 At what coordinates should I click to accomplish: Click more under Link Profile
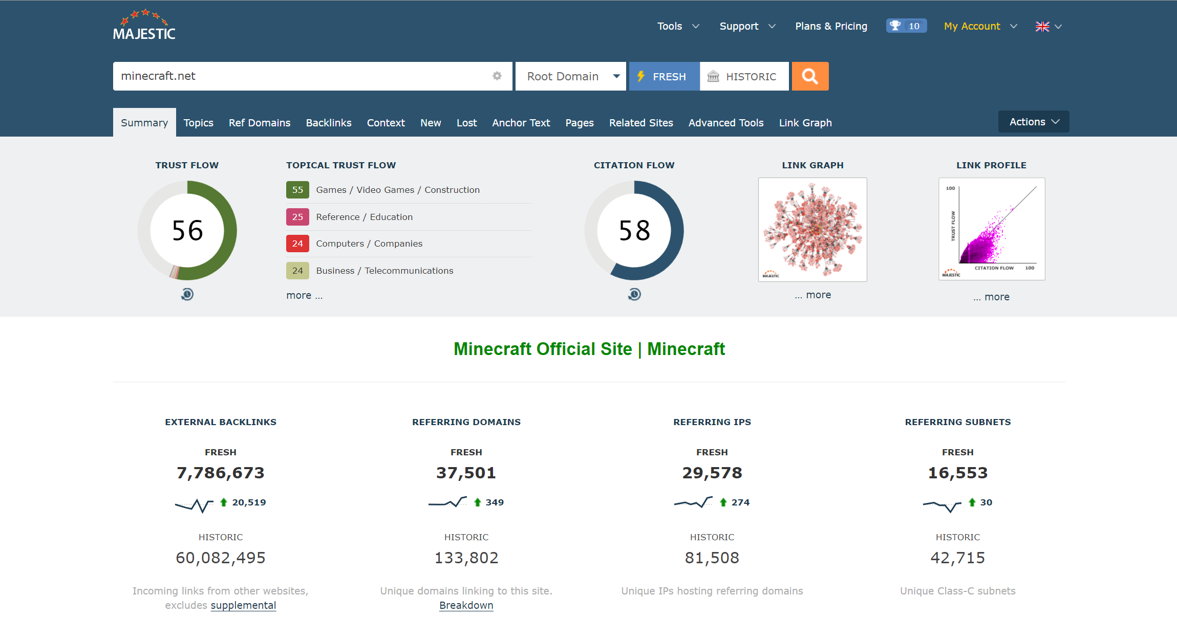(x=992, y=297)
